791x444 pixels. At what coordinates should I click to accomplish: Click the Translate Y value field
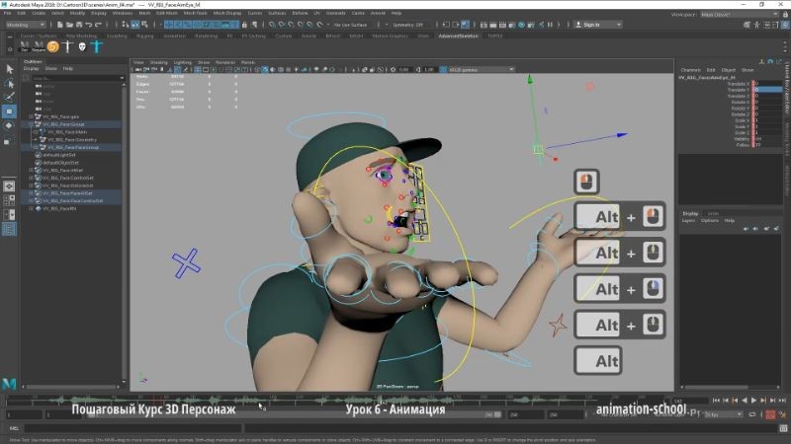(767, 90)
